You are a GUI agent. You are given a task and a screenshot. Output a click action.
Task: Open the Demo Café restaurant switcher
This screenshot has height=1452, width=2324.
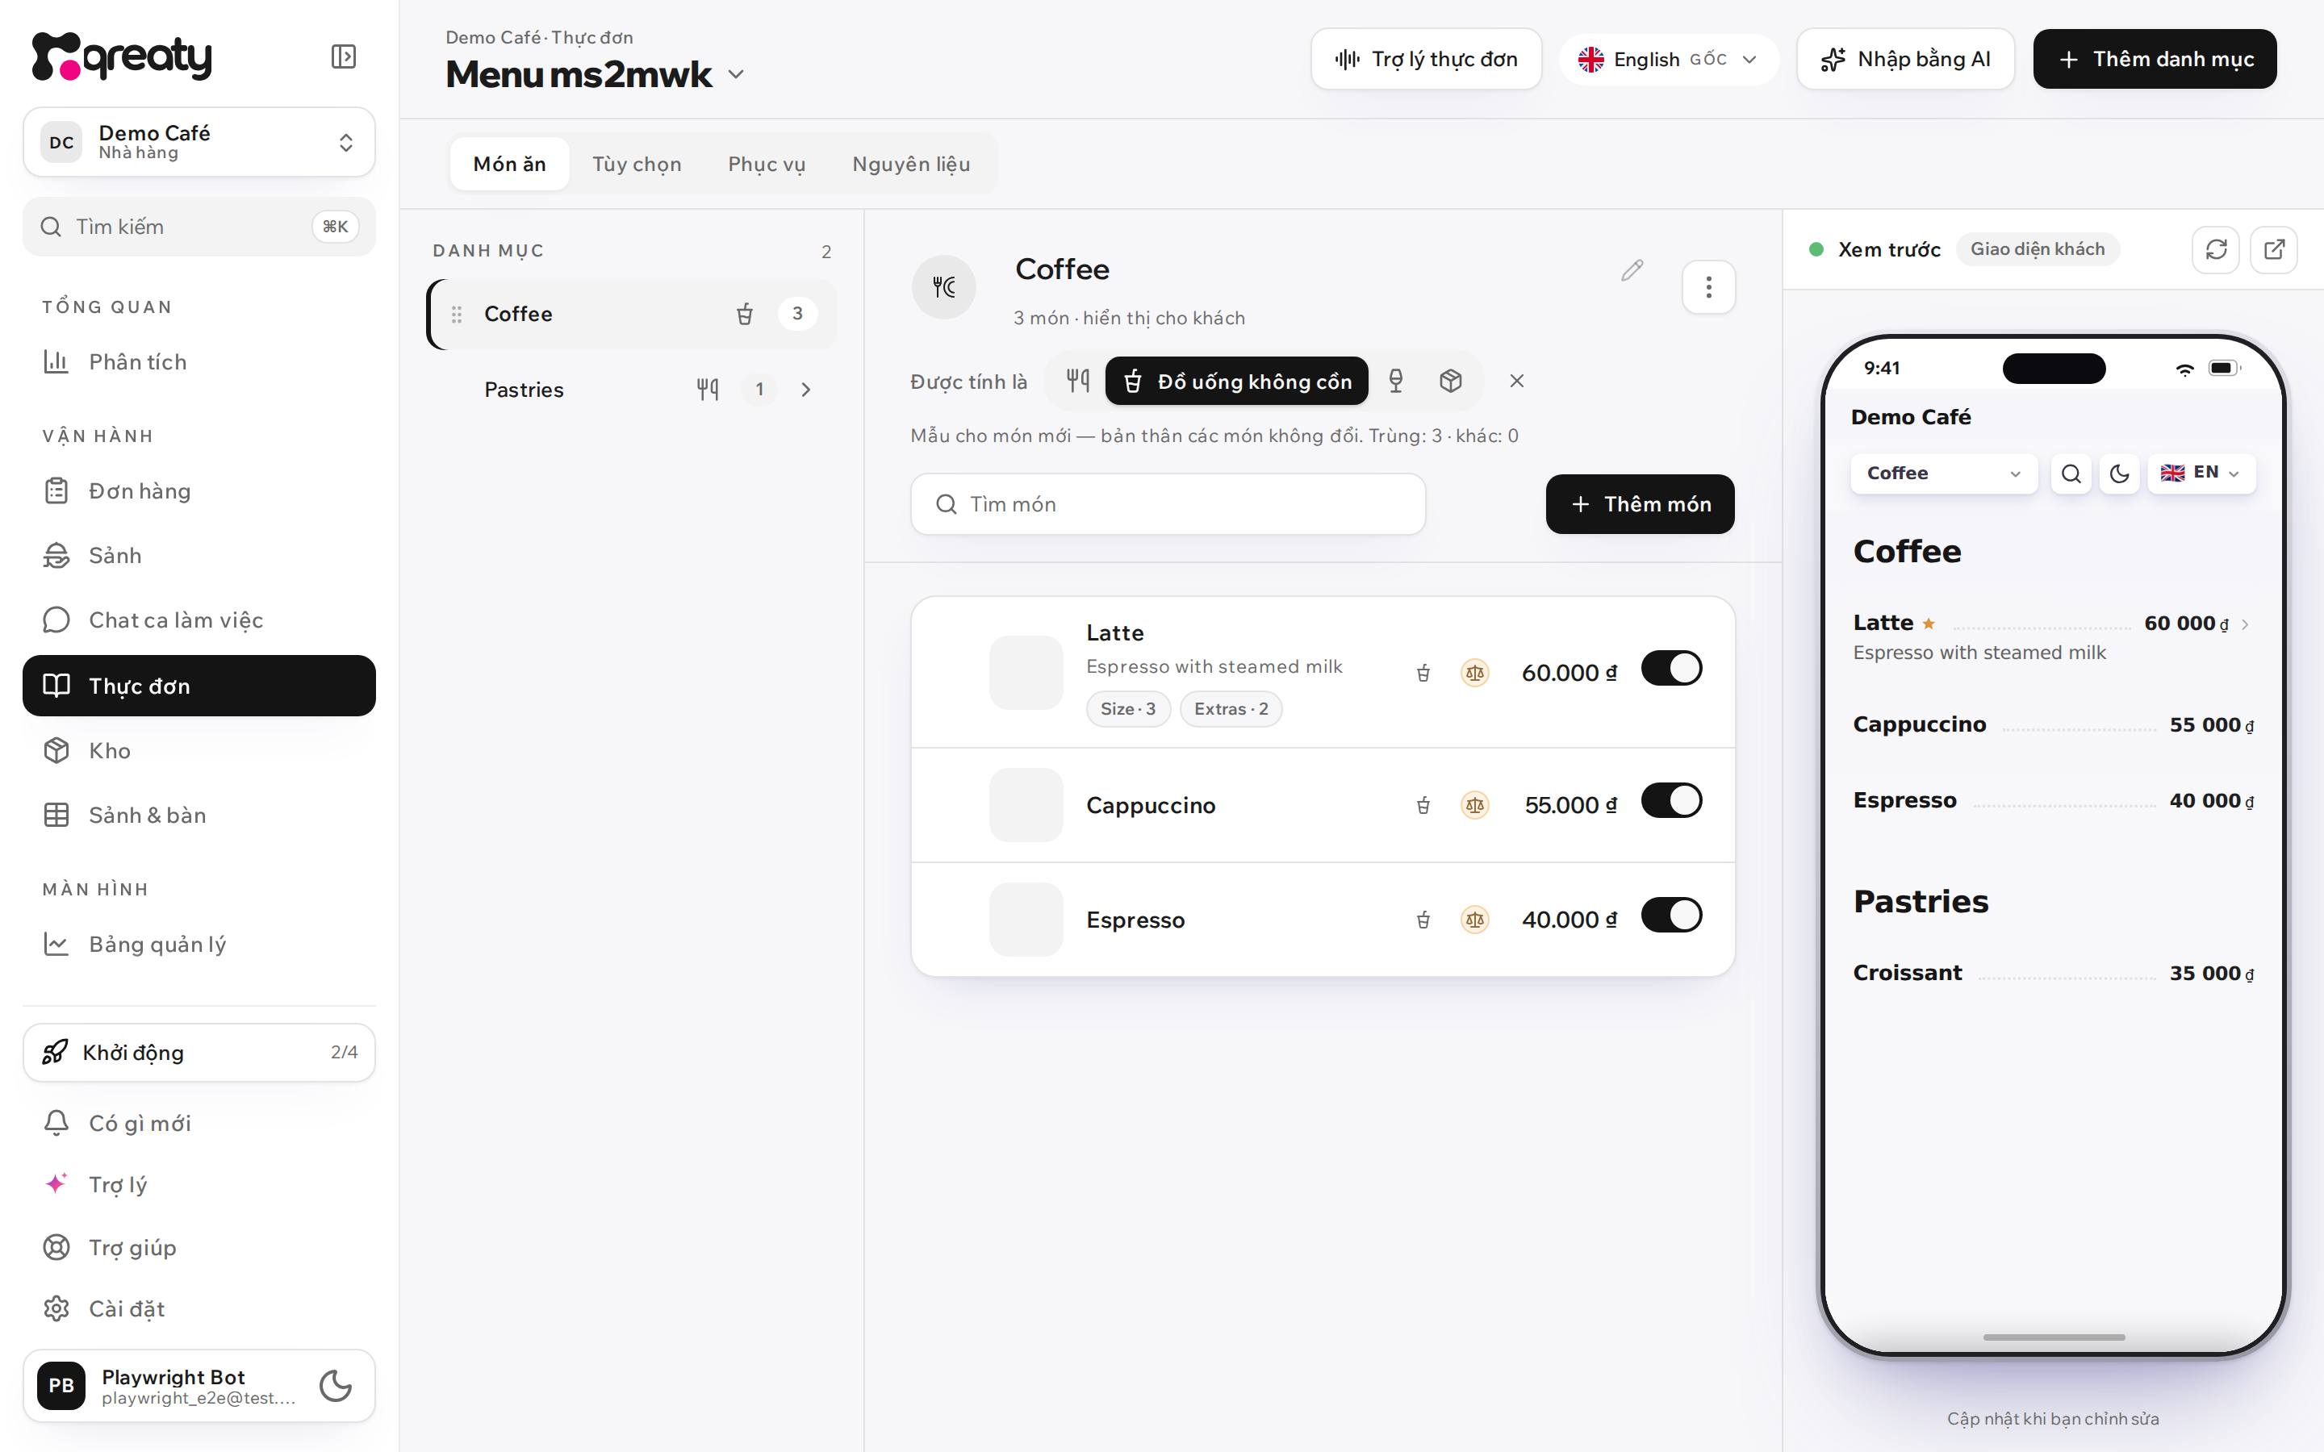199,142
